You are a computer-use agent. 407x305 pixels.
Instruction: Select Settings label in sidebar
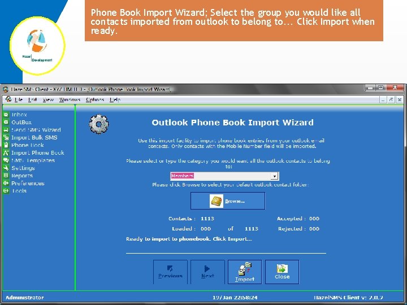pos(23,168)
